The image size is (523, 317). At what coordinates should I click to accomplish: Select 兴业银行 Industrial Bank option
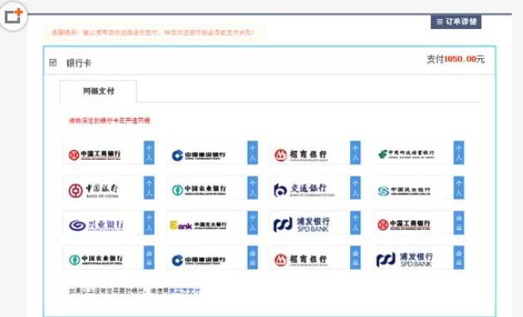coord(109,223)
